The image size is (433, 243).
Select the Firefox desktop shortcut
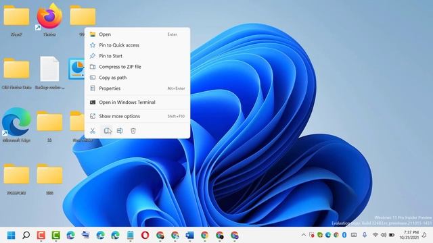[49, 20]
